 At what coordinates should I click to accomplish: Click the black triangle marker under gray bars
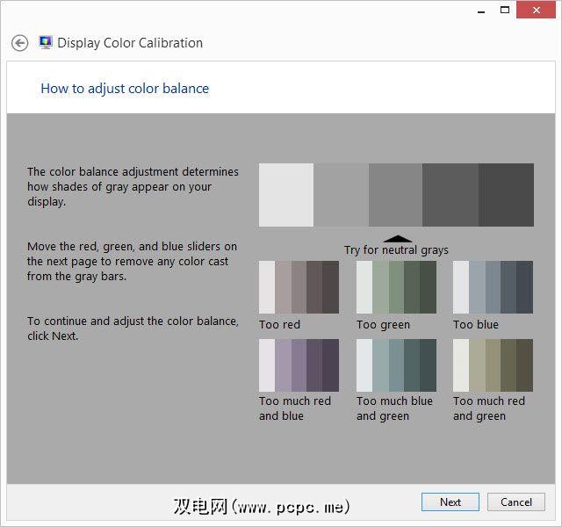398,238
